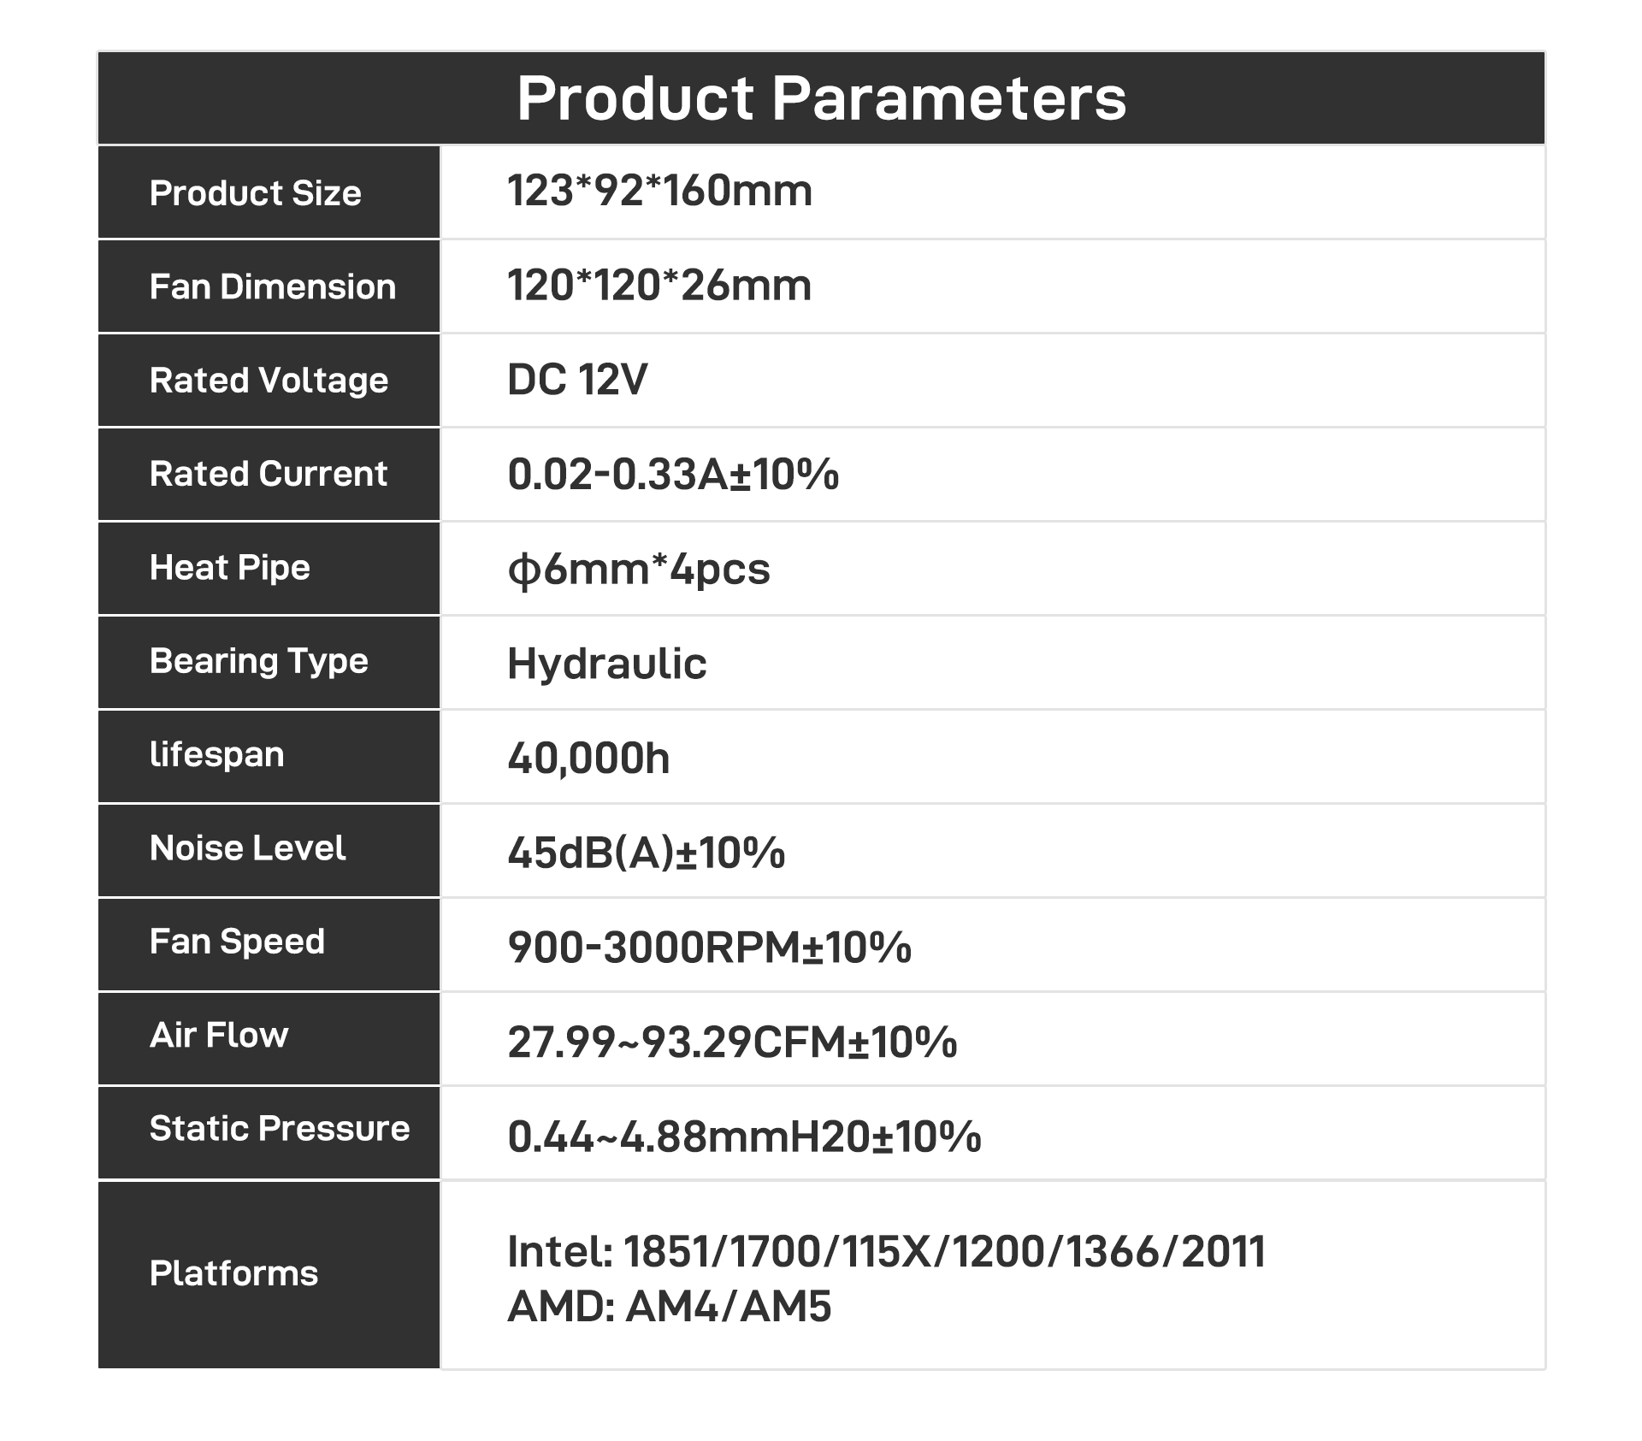The width and height of the screenshot is (1642, 1441).
Task: Select the Noise Level label cell
Action: (x=269, y=851)
